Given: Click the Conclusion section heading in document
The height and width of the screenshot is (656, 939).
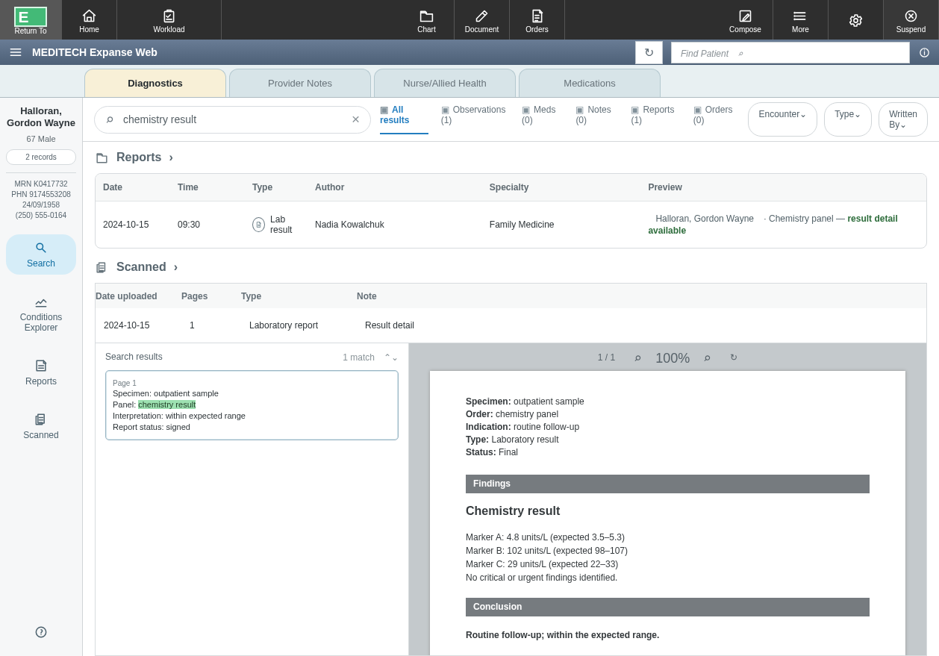Looking at the screenshot, I should (x=667, y=607).
